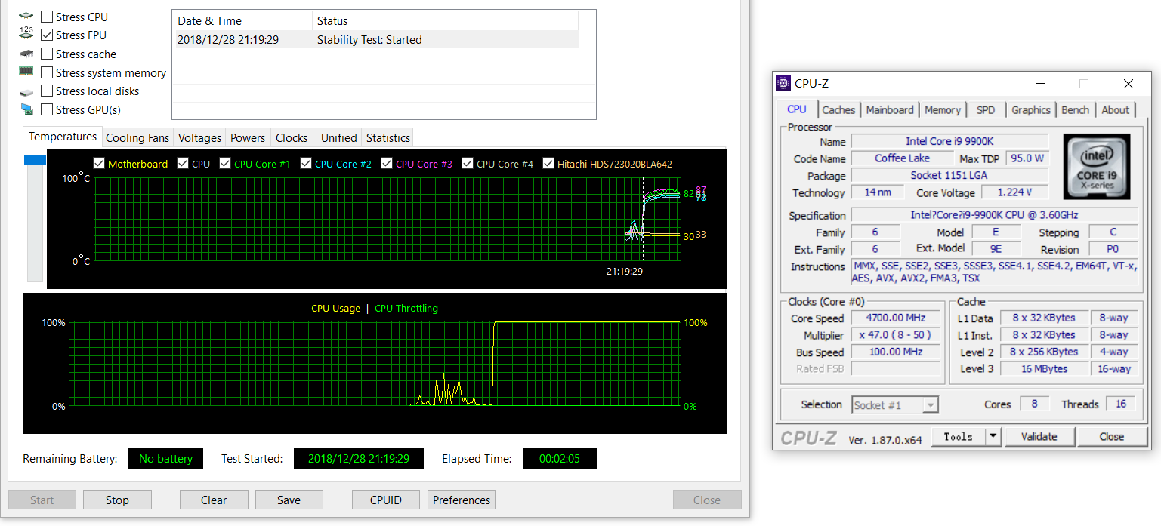The image size is (1161, 526).
Task: Click the Clear button
Action: coord(214,500)
